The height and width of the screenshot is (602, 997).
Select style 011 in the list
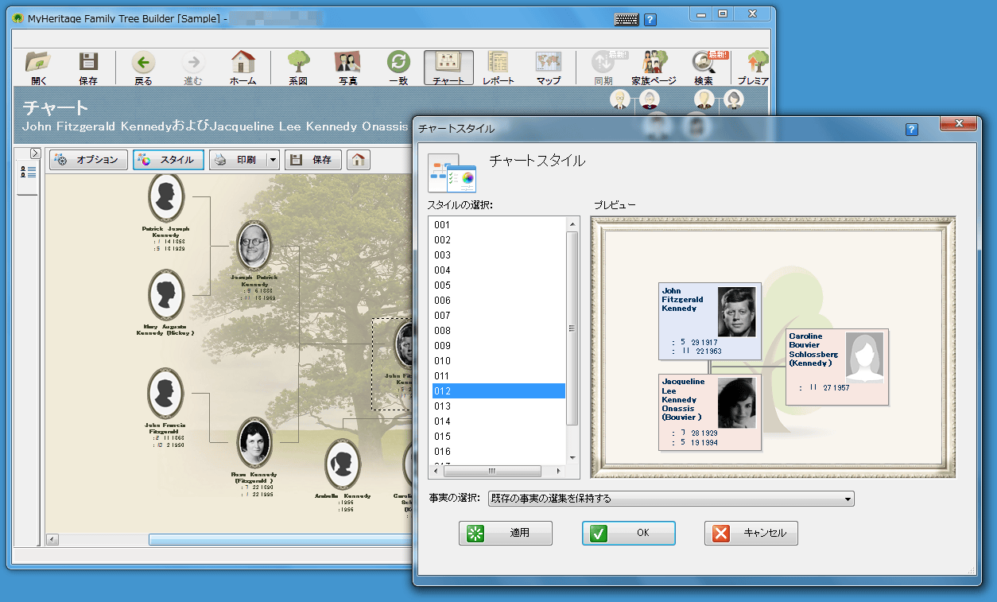coord(498,376)
